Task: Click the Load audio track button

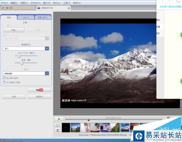Action: click(x=14, y=30)
